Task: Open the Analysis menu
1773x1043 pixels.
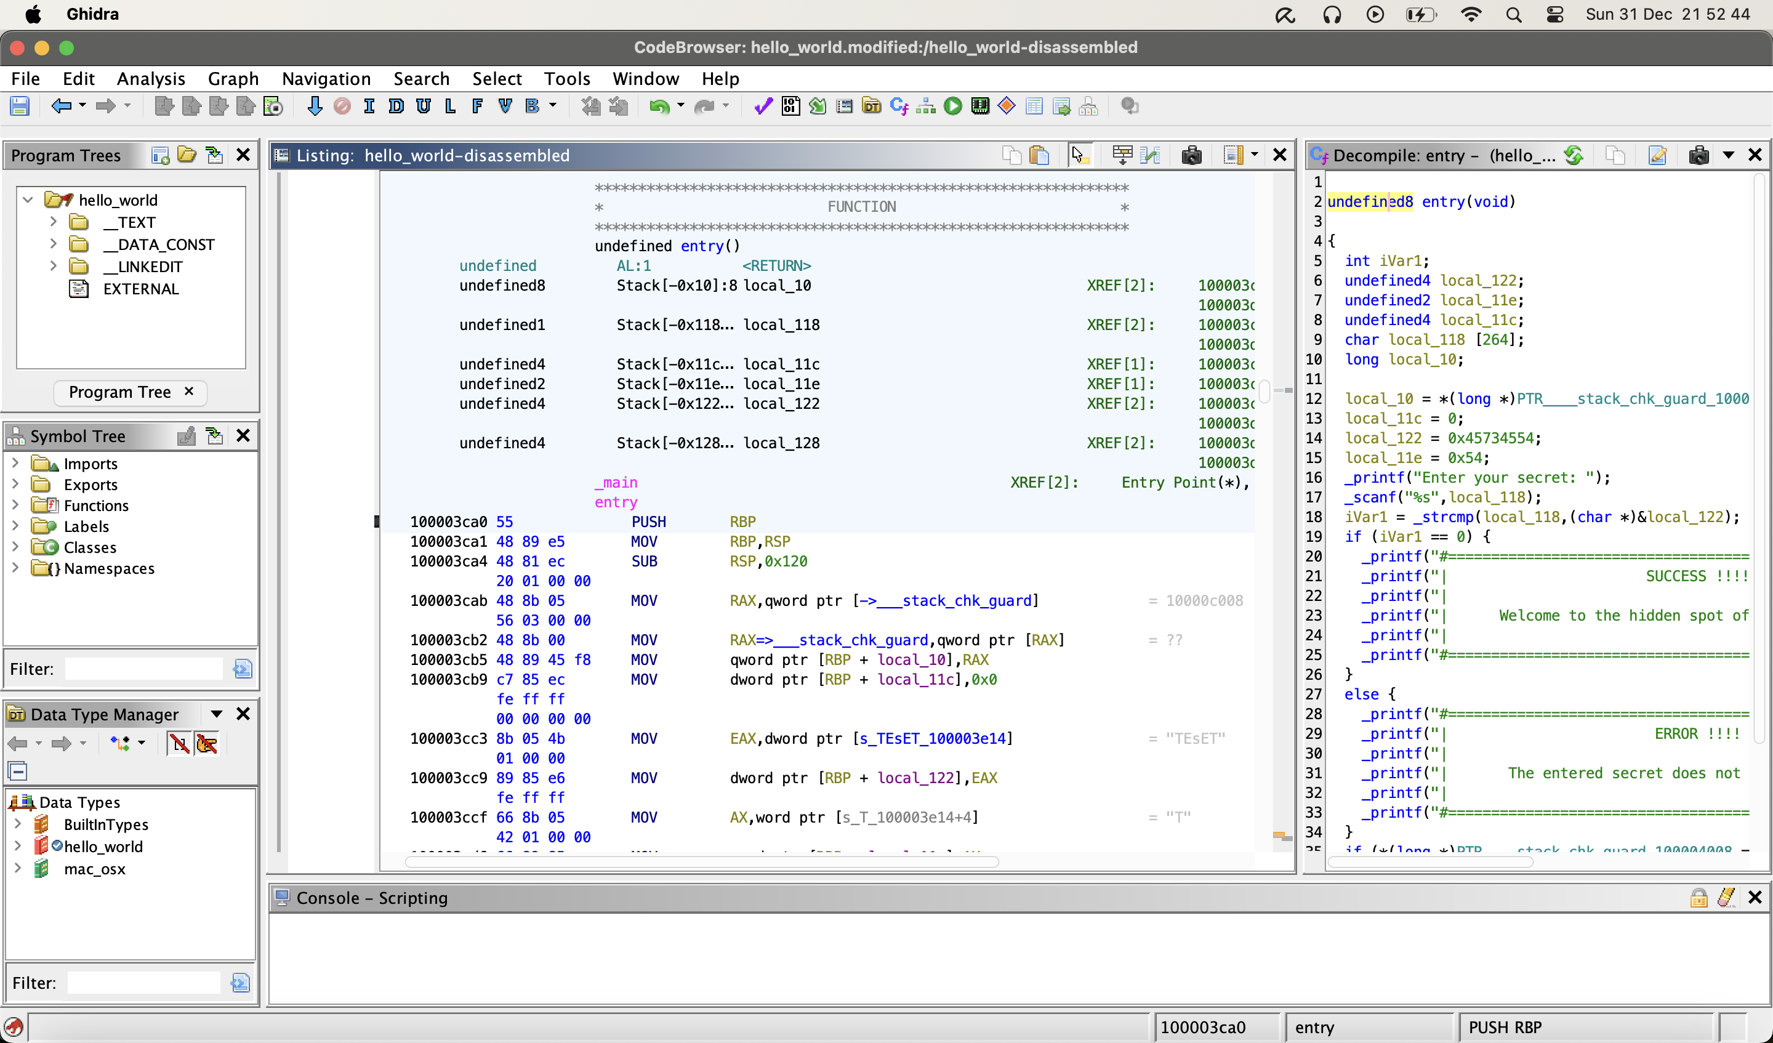Action: coord(151,79)
